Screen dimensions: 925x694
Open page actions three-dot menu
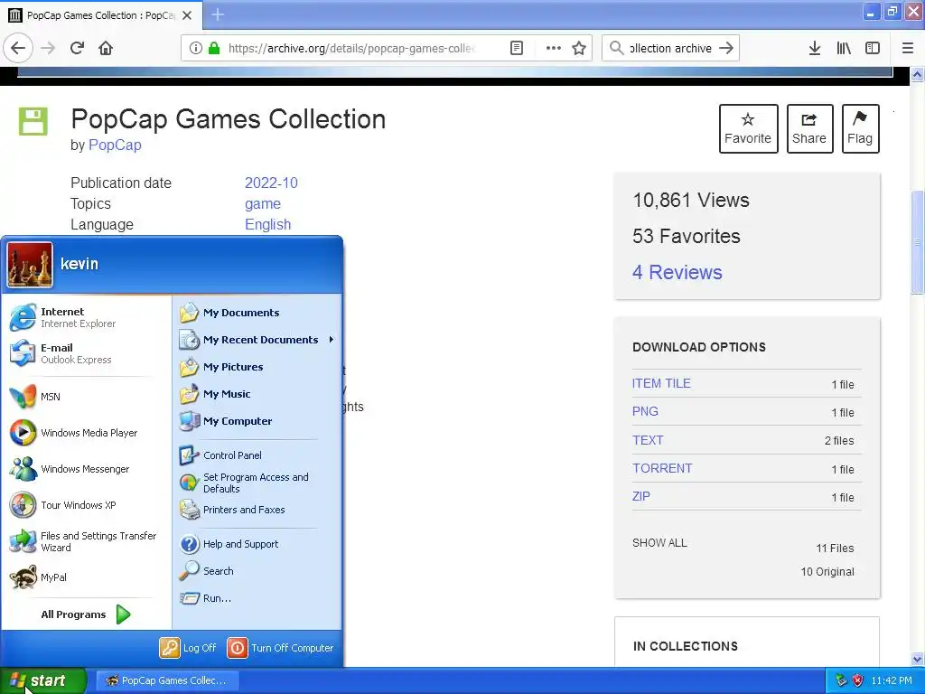[x=554, y=48]
